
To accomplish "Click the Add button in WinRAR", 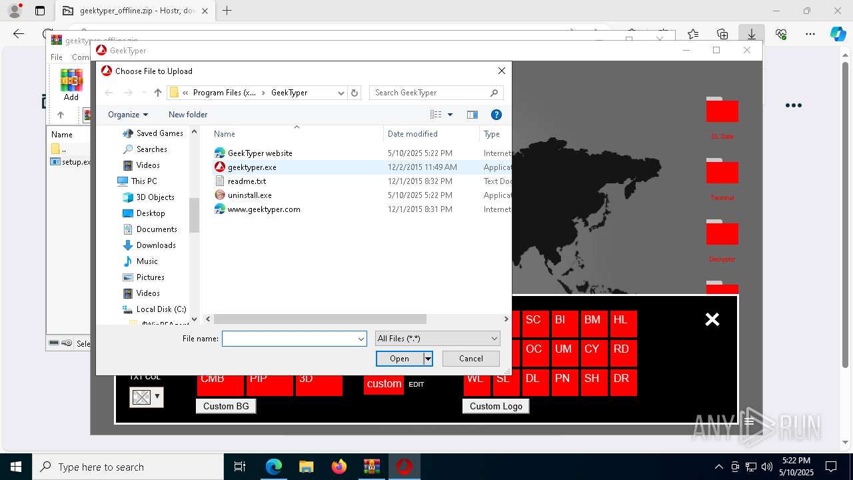I will pos(71,85).
